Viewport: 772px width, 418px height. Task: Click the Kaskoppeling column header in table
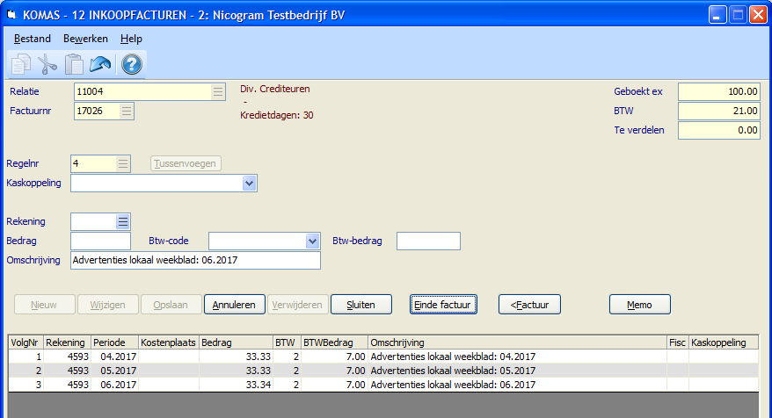[724, 342]
